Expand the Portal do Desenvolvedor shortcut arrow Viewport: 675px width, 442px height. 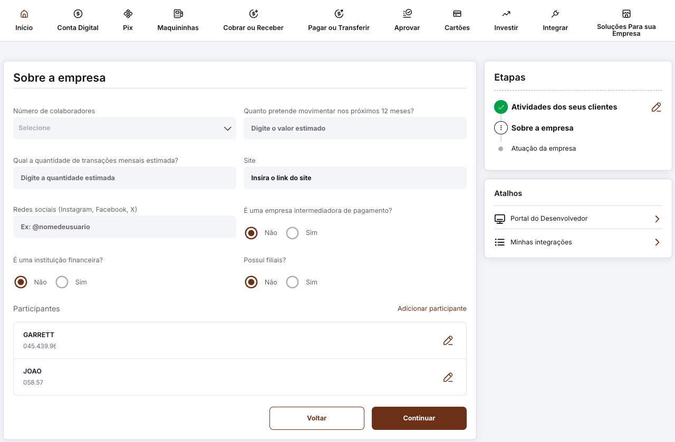pos(657,219)
